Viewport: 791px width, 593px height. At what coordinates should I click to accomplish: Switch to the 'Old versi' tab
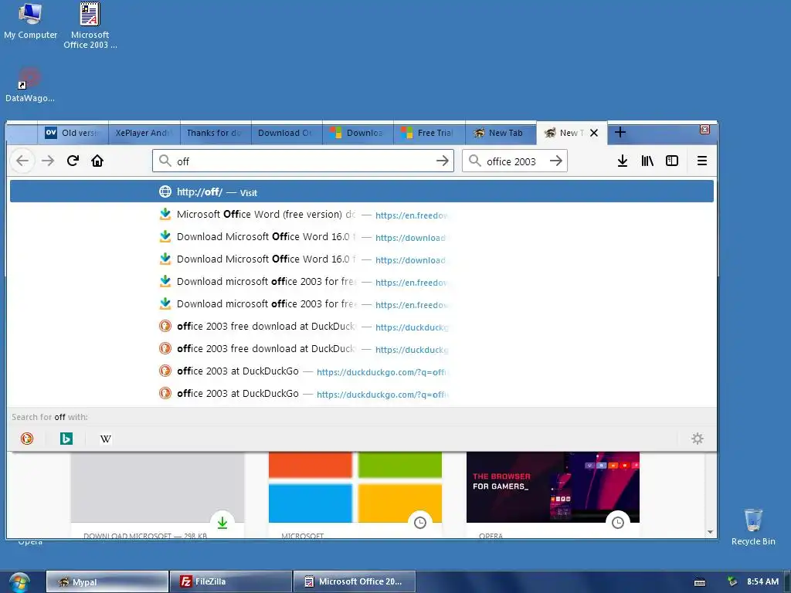(x=73, y=133)
